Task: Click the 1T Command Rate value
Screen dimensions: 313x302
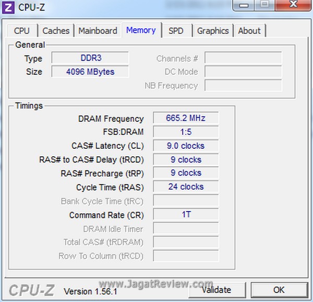Action: (186, 214)
